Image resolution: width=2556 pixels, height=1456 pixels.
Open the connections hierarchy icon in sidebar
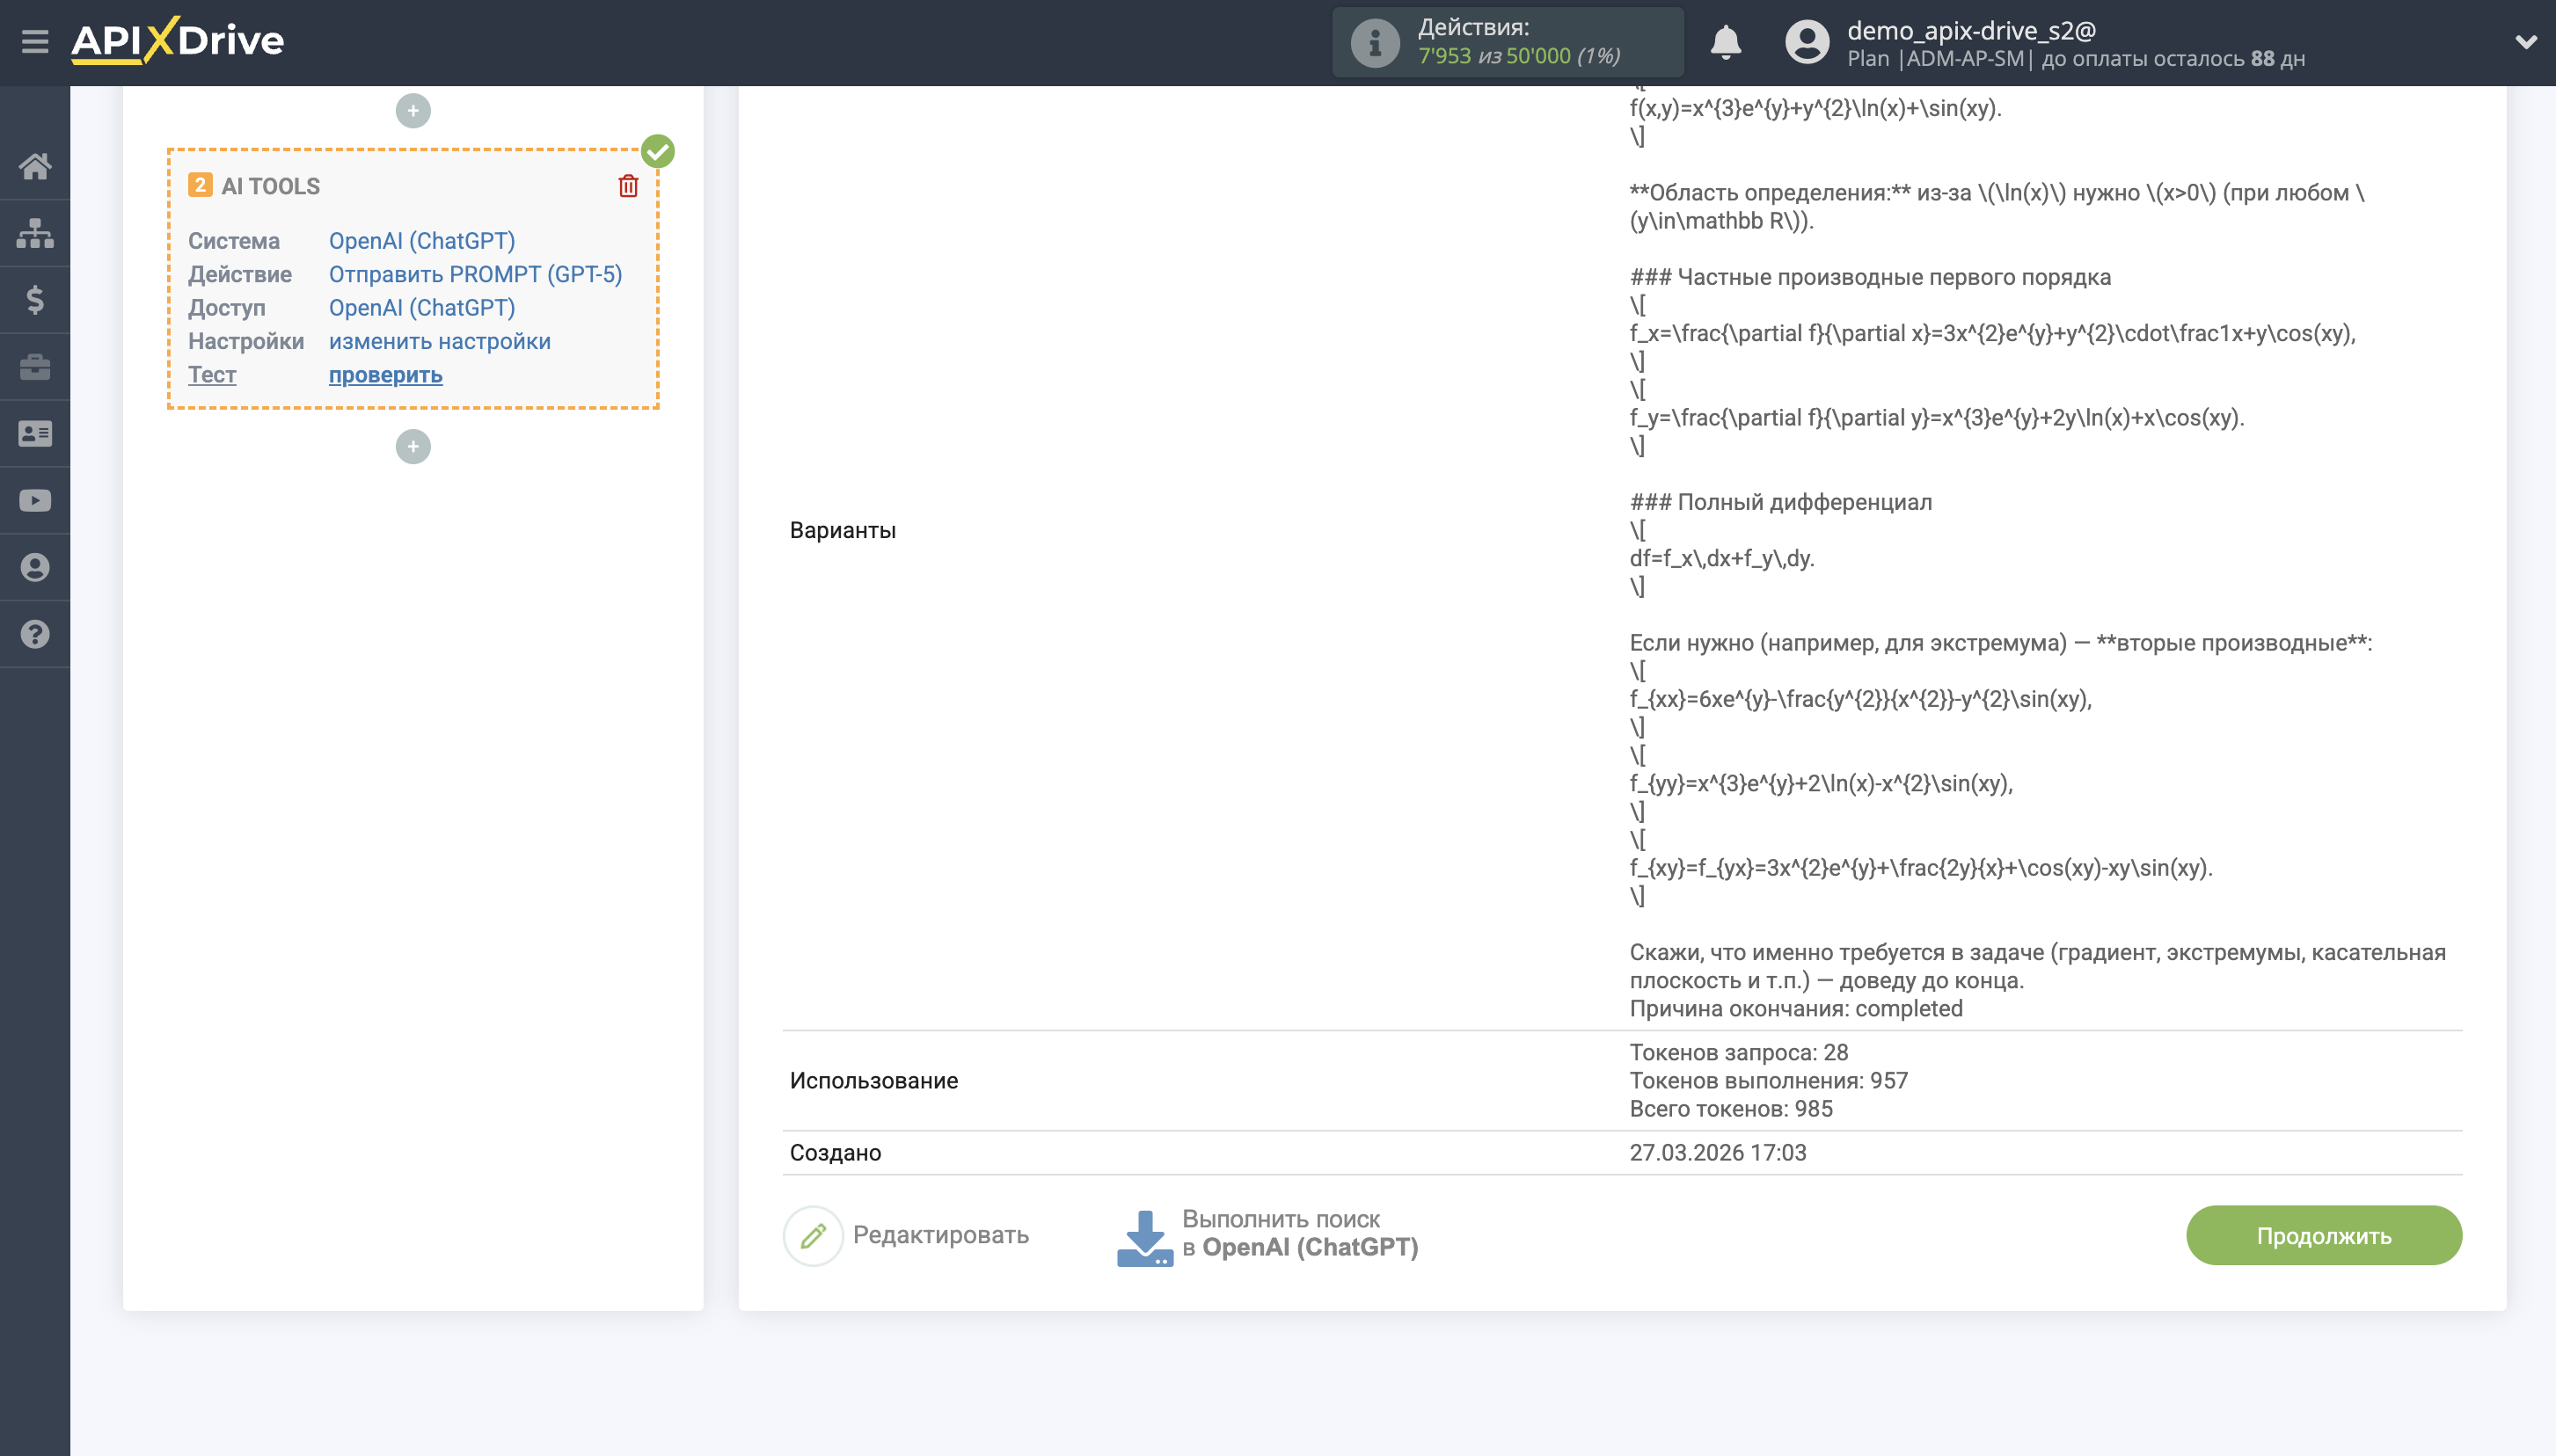36,232
